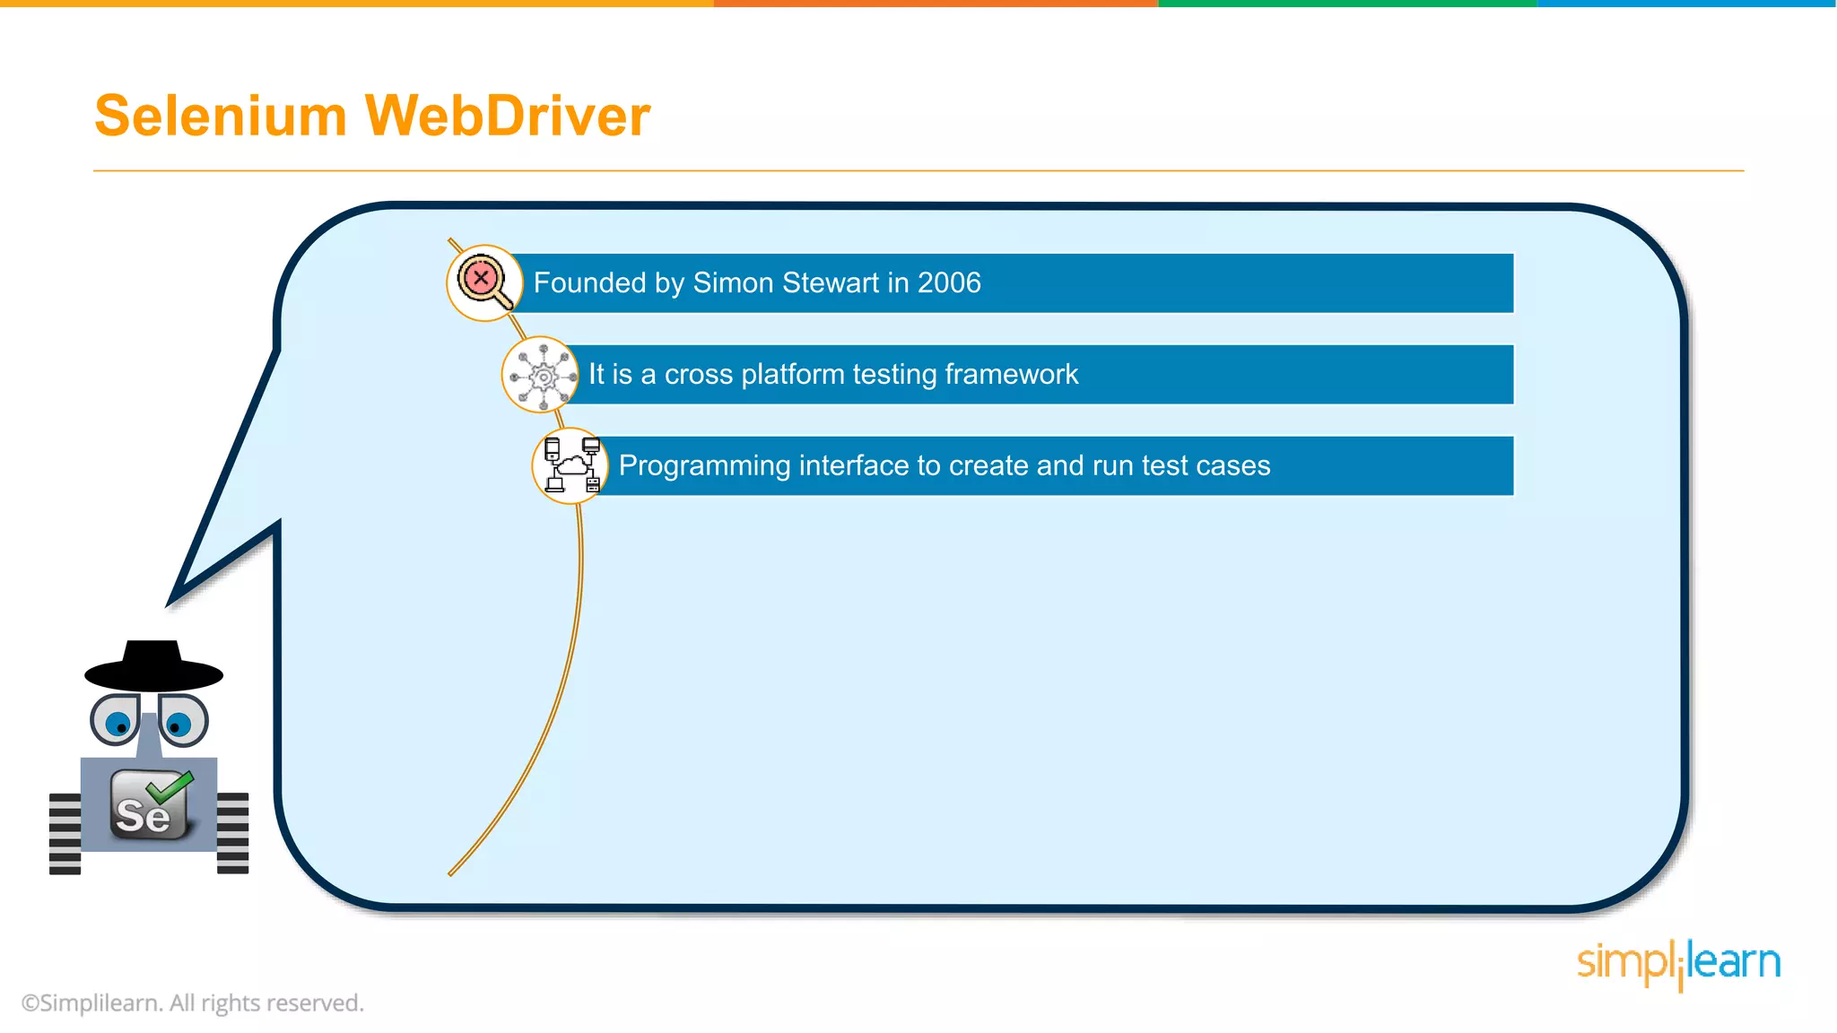Click Programming interface test cases bar
This screenshot has width=1837, height=1033.
pyautogui.click(x=1058, y=466)
